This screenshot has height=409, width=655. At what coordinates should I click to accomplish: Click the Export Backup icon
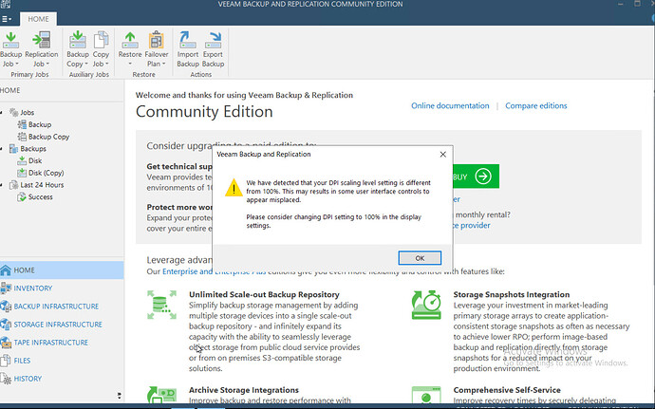[x=214, y=43]
